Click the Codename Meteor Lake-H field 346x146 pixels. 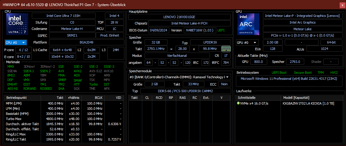[72, 29]
